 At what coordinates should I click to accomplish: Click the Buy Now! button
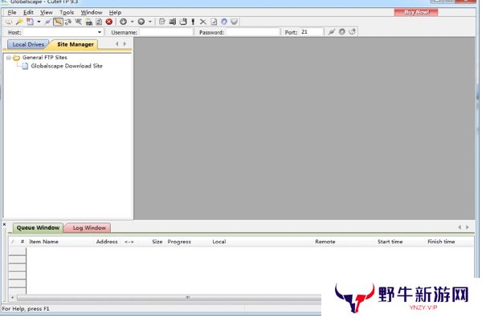pyautogui.click(x=416, y=12)
